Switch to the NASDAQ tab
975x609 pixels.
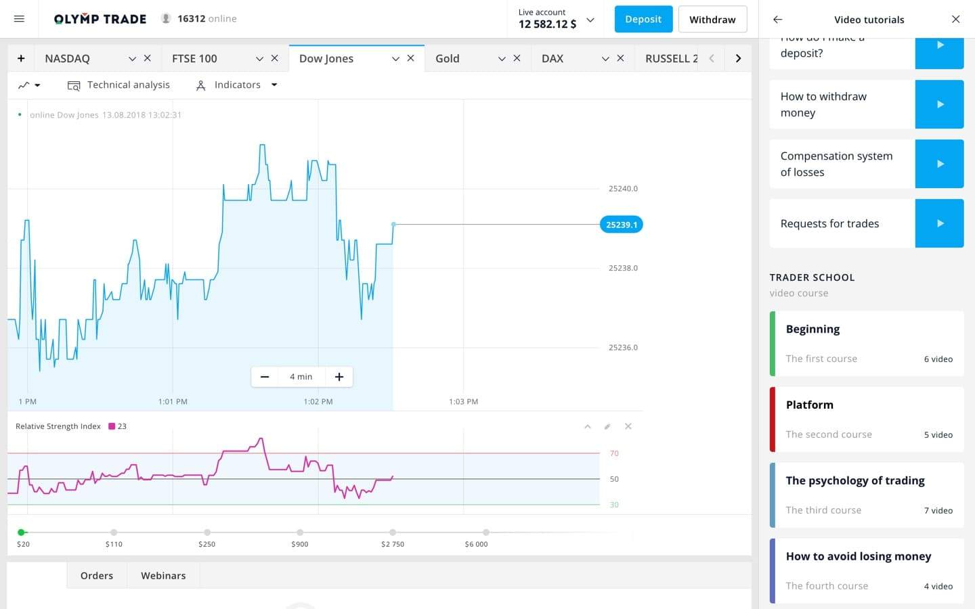[x=67, y=58]
